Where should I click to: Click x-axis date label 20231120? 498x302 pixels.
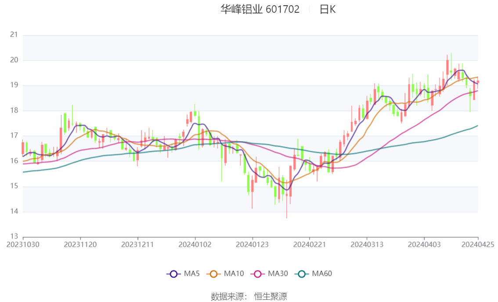point(80,245)
